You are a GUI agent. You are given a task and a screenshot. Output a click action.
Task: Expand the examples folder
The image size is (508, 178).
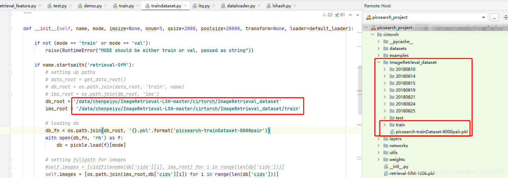pos(379,56)
